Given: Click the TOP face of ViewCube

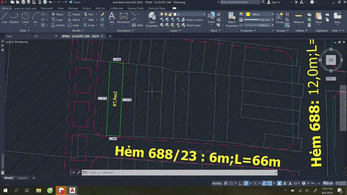Looking at the screenshot, I should pos(331,60).
